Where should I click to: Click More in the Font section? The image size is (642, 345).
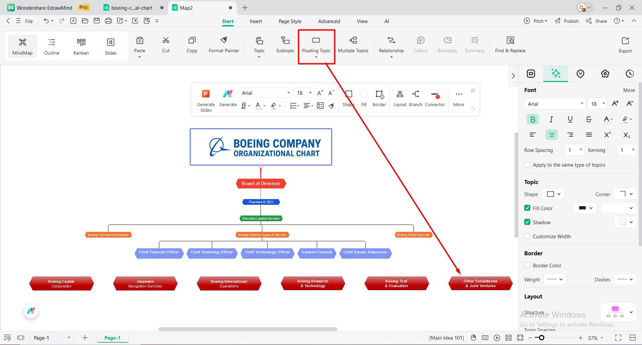point(629,90)
